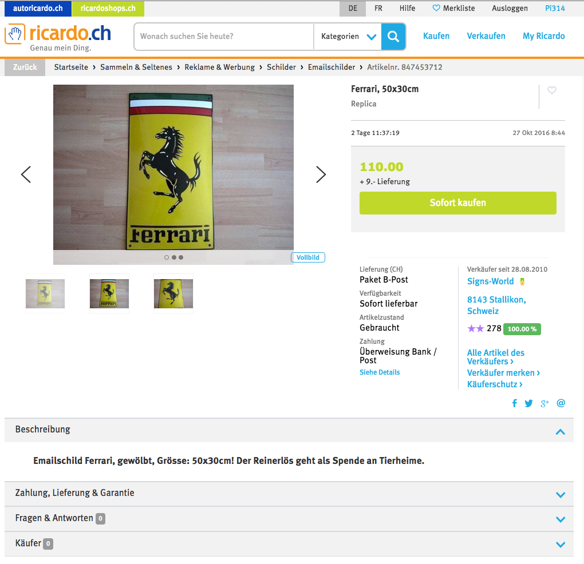Screen dimensions: 584x564
Task: Open seller Signs-World profile link
Action: [x=491, y=281]
